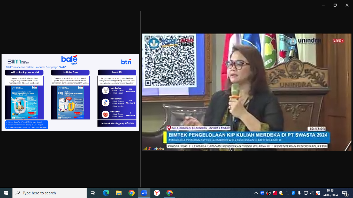Open the volume control speaker icon
353x198 pixels.
[312, 193]
